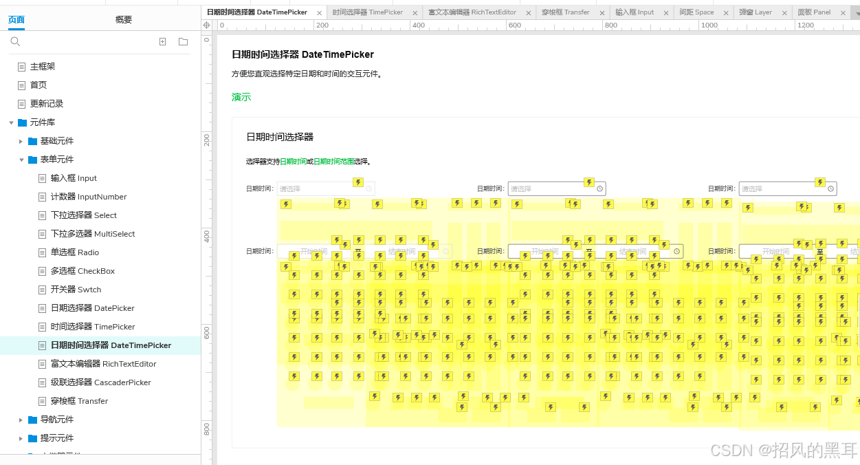Click the green 日期时间 link in description
This screenshot has height=465, width=860.
(x=293, y=162)
